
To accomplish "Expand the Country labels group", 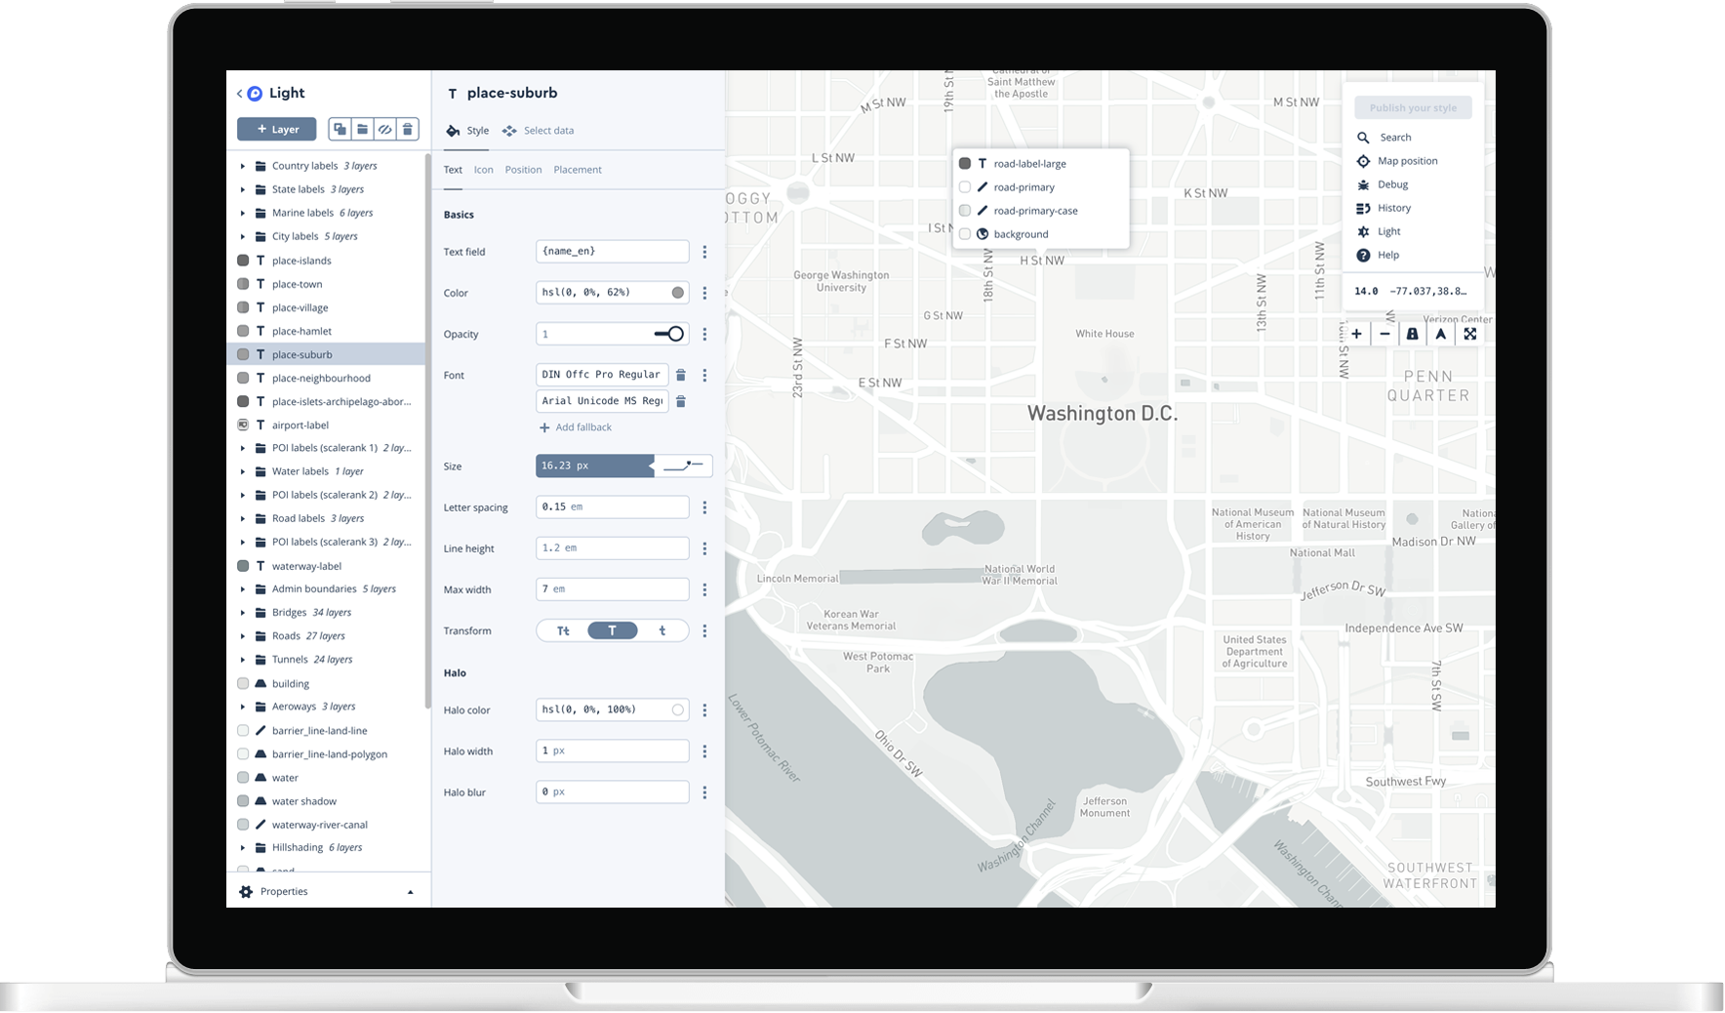I will (x=243, y=166).
